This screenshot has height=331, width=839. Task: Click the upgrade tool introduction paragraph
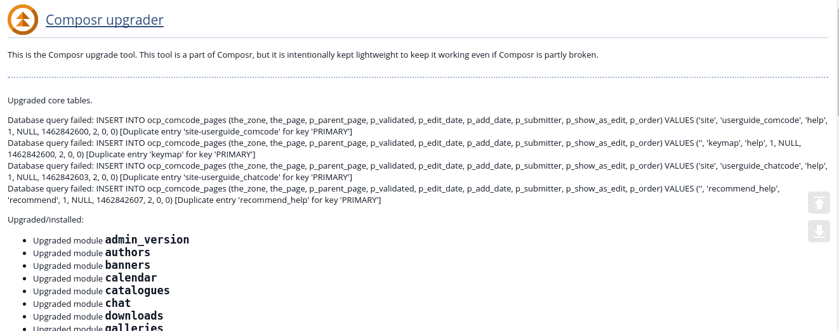[303, 55]
